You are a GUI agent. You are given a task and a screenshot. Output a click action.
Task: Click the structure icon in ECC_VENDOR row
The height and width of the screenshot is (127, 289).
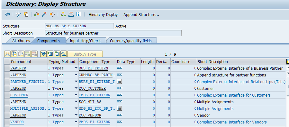point(120,115)
